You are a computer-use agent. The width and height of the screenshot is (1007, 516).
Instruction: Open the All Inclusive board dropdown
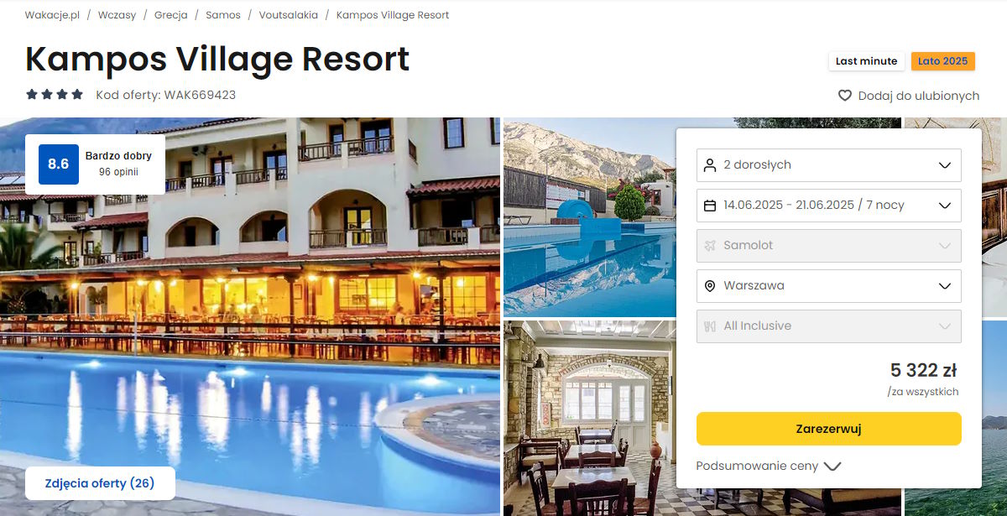[x=829, y=326]
